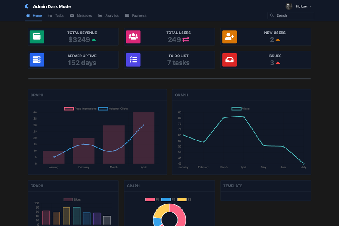The image size is (339, 226).
Task: Toggle Adsense Clicks legend item
Action: click(113, 109)
